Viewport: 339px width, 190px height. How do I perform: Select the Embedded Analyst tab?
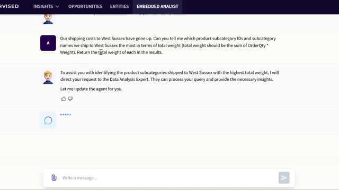click(157, 6)
